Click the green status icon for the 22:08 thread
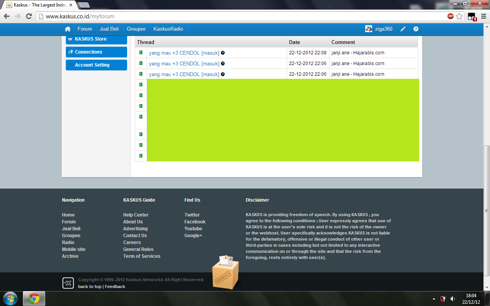The height and width of the screenshot is (306, 490). (x=141, y=52)
